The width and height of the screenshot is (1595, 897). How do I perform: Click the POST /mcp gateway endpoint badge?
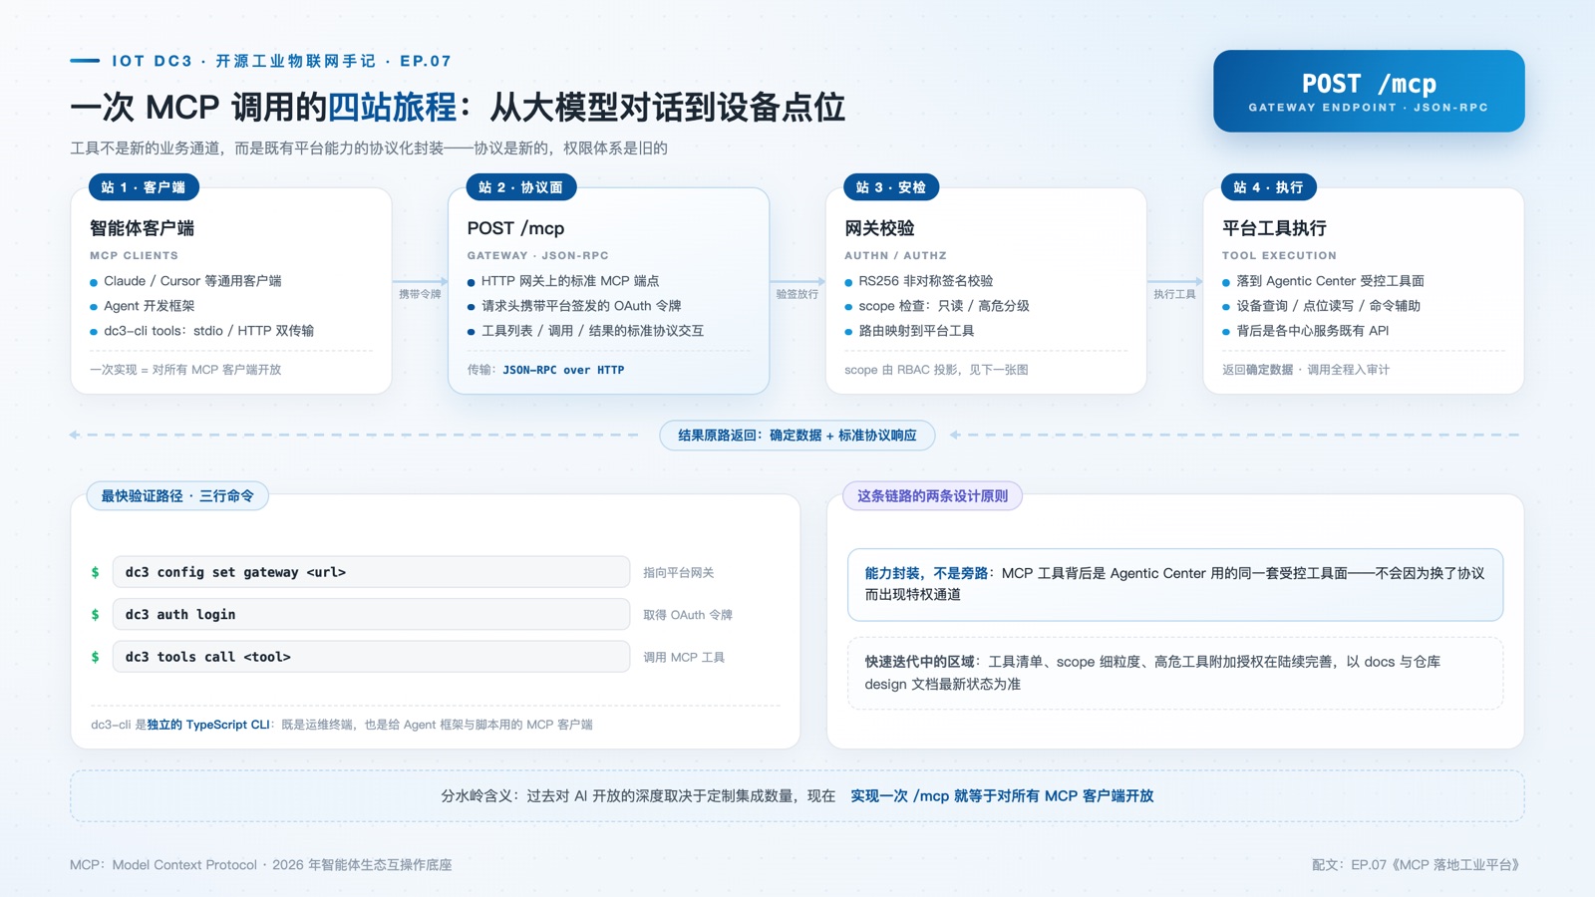pyautogui.click(x=1369, y=91)
